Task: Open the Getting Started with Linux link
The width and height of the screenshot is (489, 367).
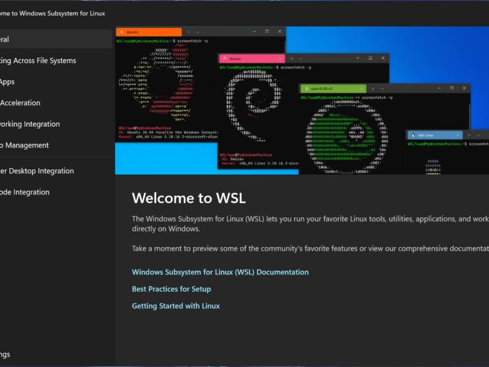Action: (x=175, y=306)
